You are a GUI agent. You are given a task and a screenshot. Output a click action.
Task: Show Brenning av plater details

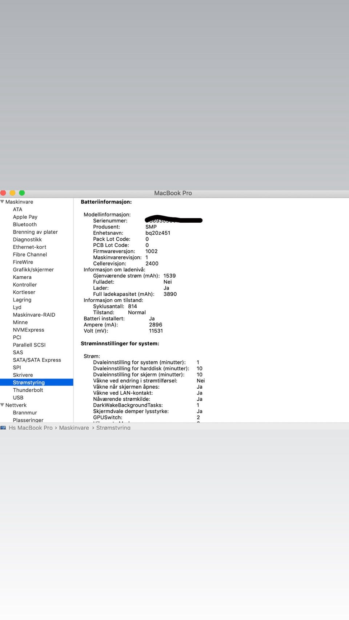coord(35,232)
